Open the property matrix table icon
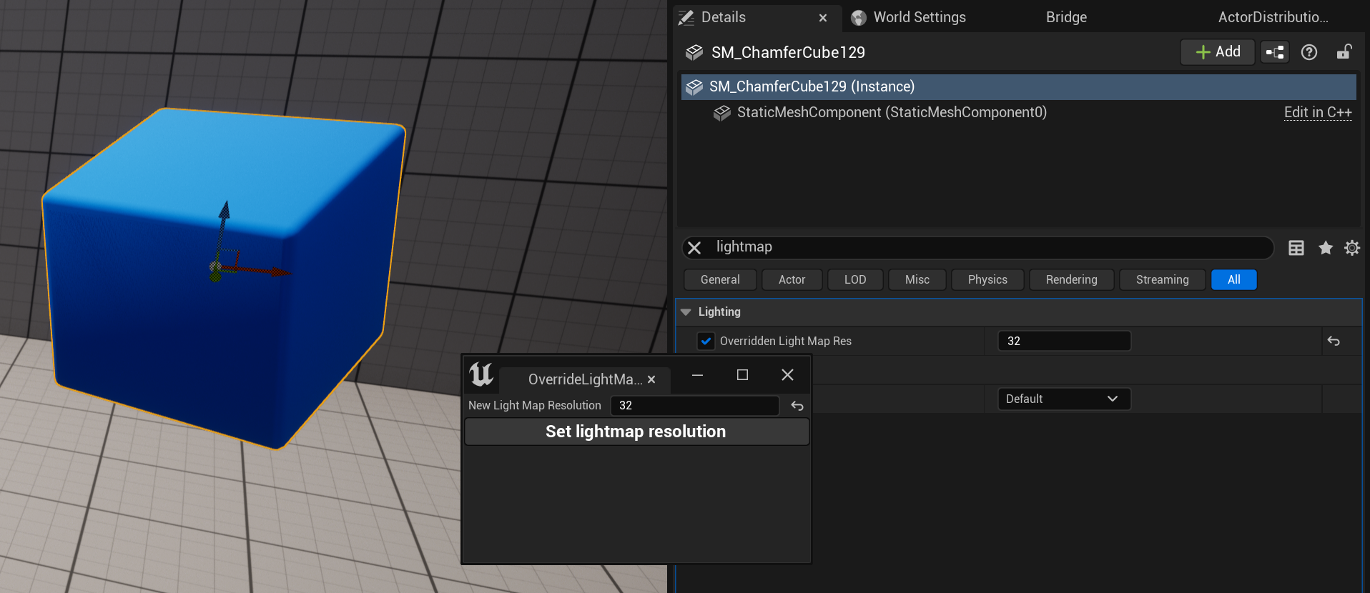 [x=1296, y=248]
